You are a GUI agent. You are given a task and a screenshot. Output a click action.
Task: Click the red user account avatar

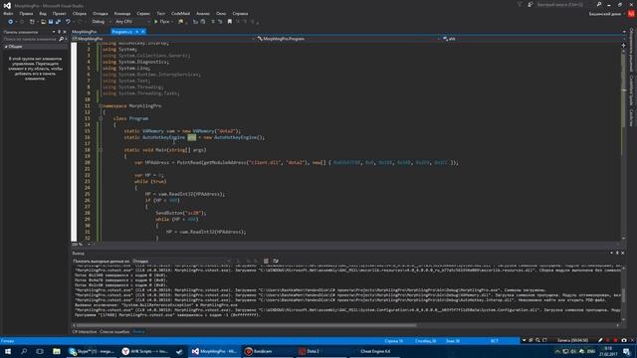631,14
